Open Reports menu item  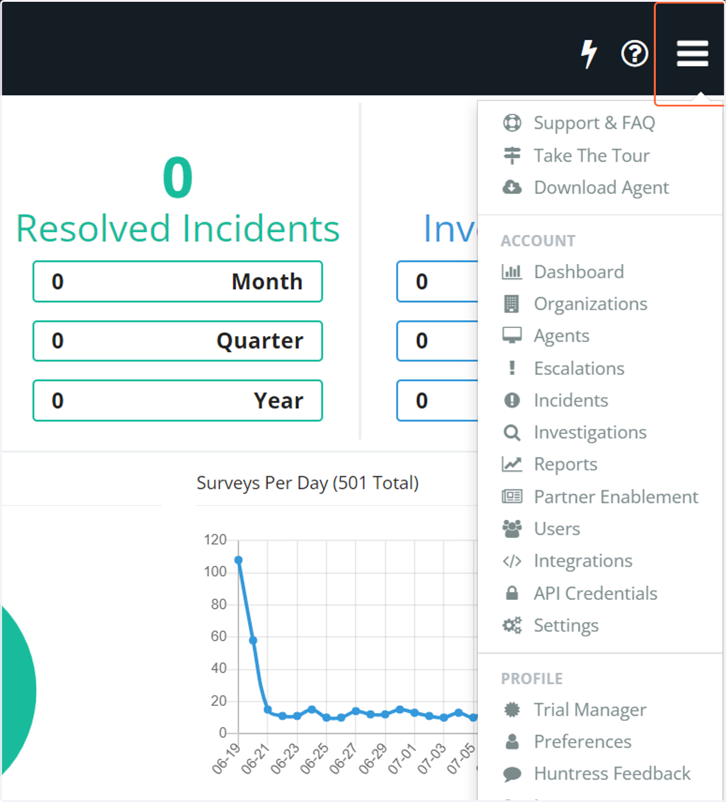(x=565, y=464)
